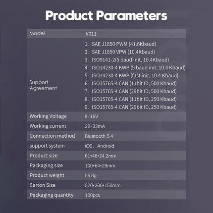
Task: Click the 55.8g product weight value
Action: coord(91,175)
